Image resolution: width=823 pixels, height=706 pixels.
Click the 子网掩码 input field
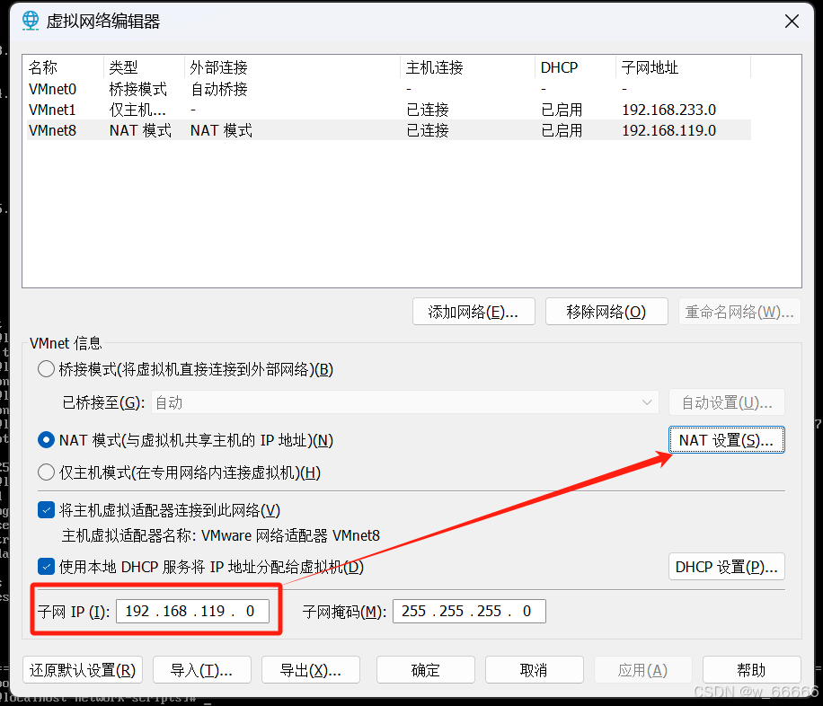pos(469,611)
